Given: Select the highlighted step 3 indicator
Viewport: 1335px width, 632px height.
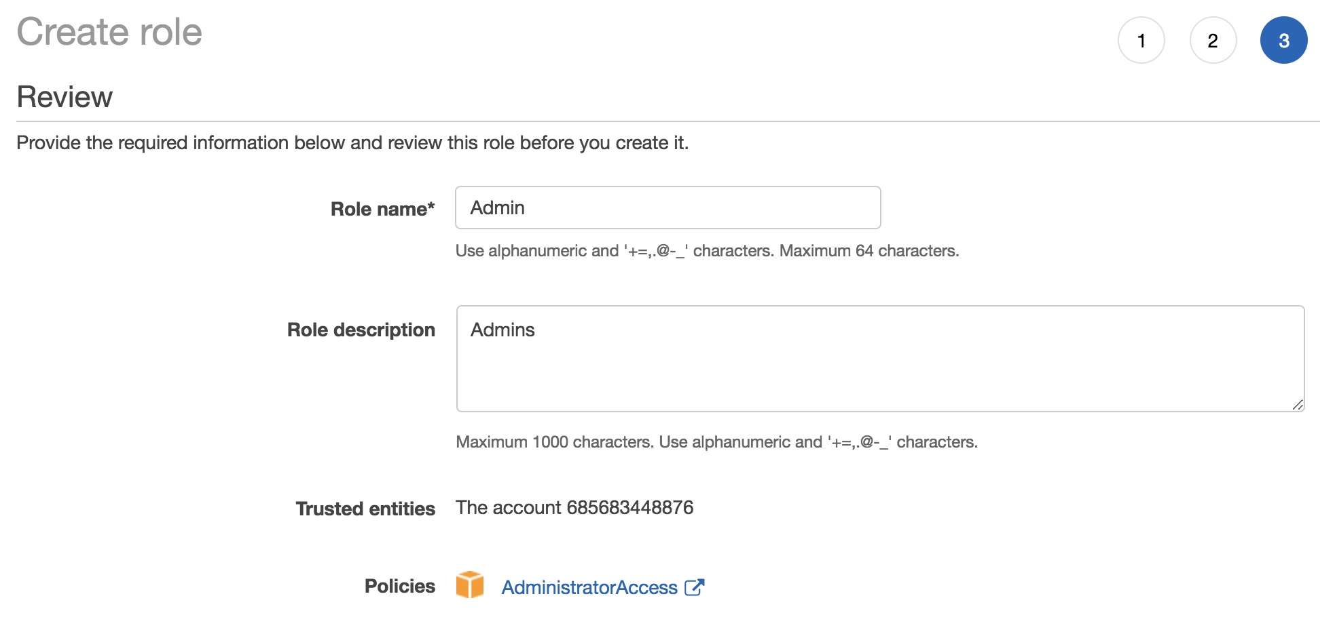Looking at the screenshot, I should 1283,41.
